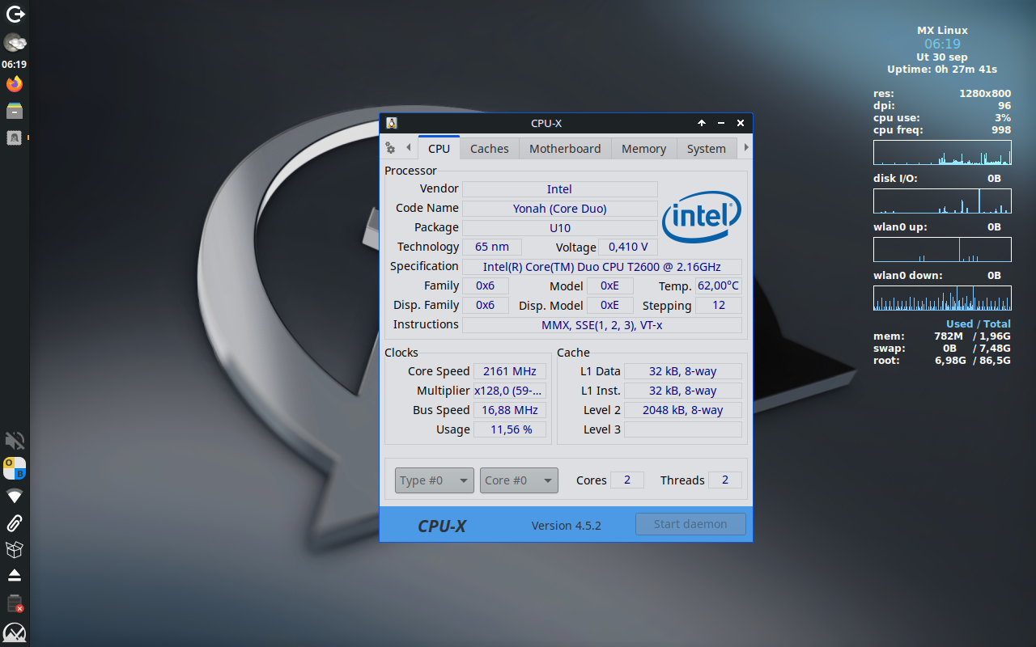Click the cpu use graph in Conky

942,153
